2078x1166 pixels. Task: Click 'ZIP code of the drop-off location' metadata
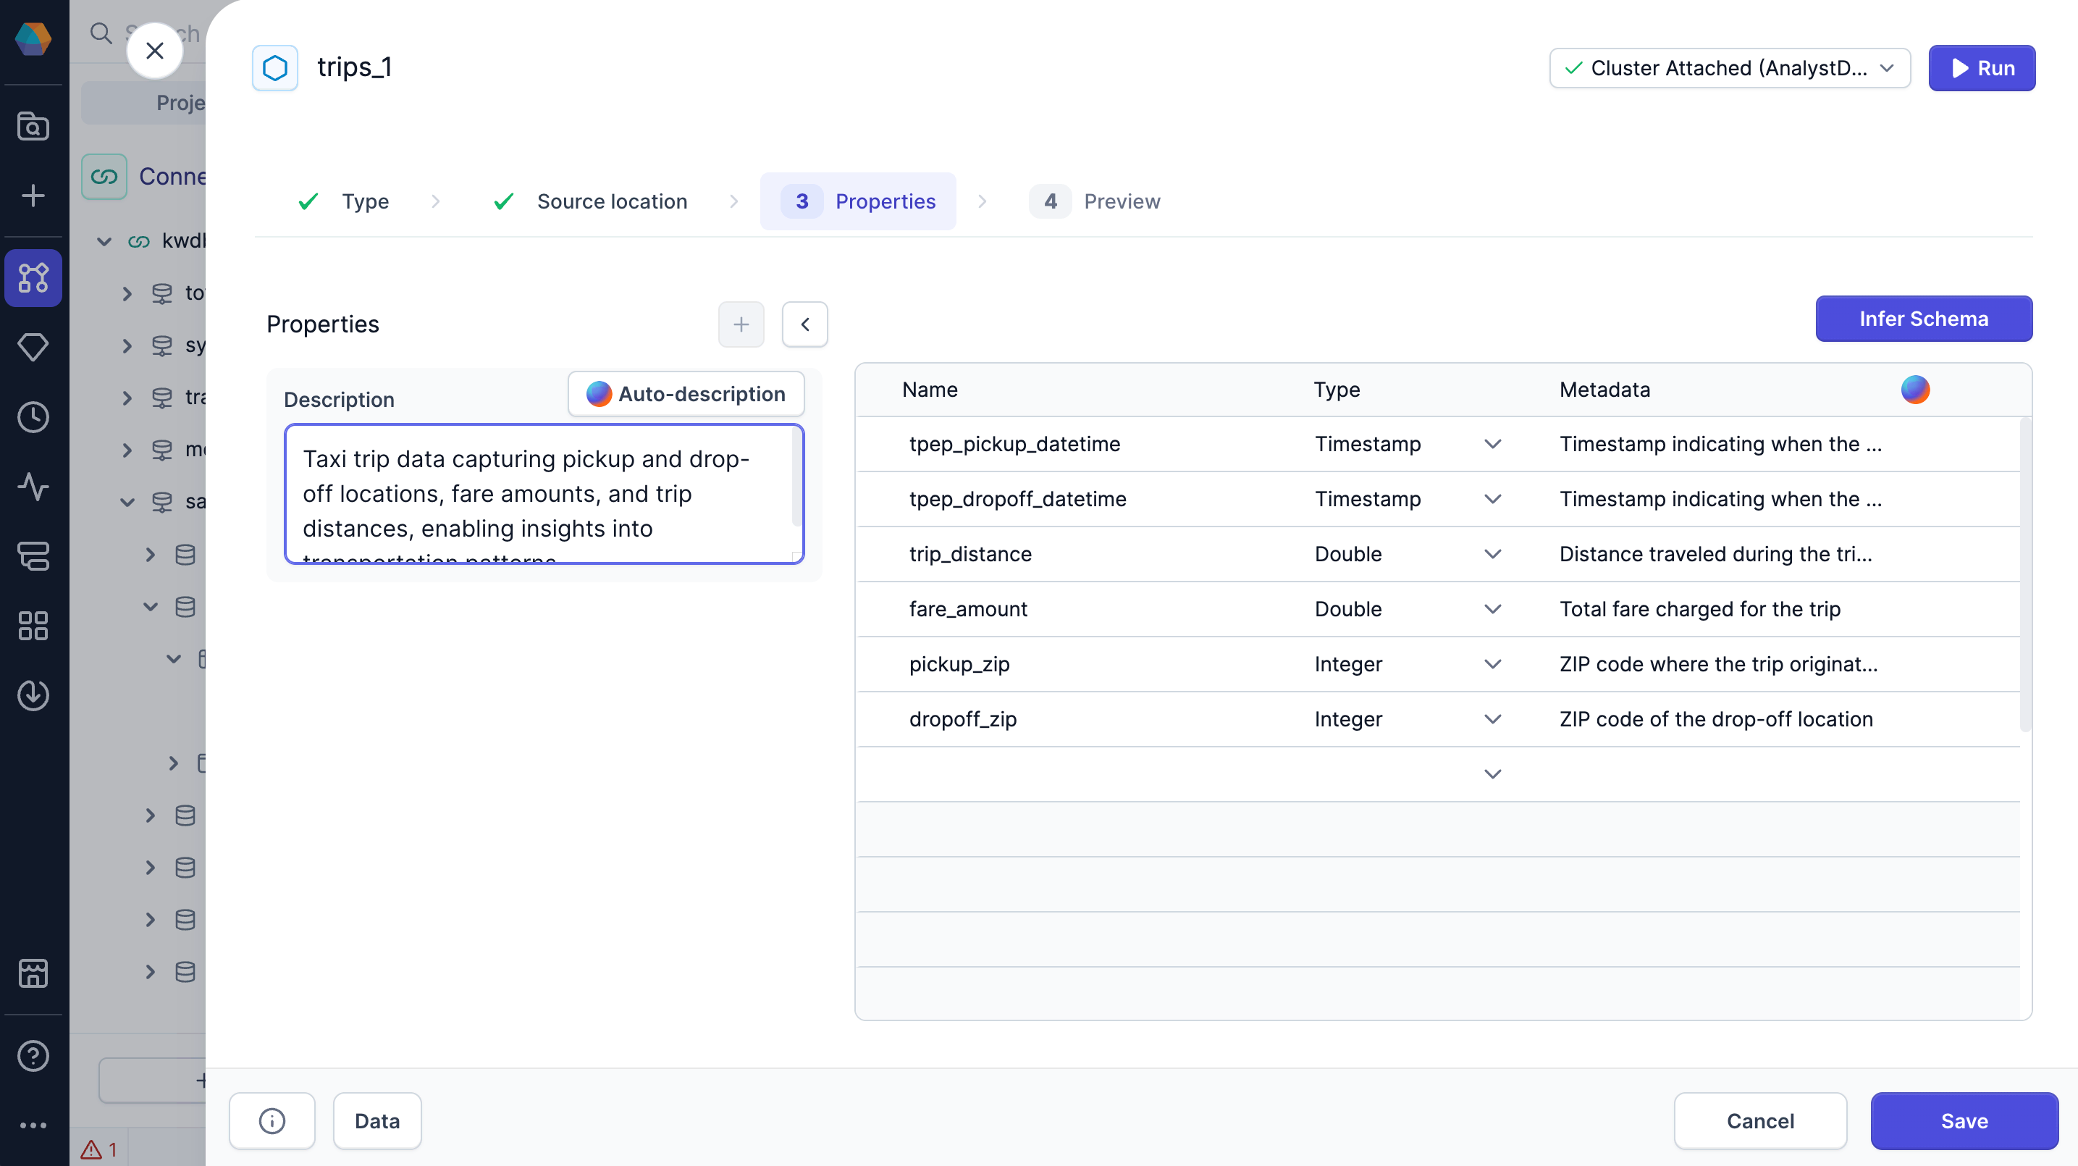tap(1715, 718)
